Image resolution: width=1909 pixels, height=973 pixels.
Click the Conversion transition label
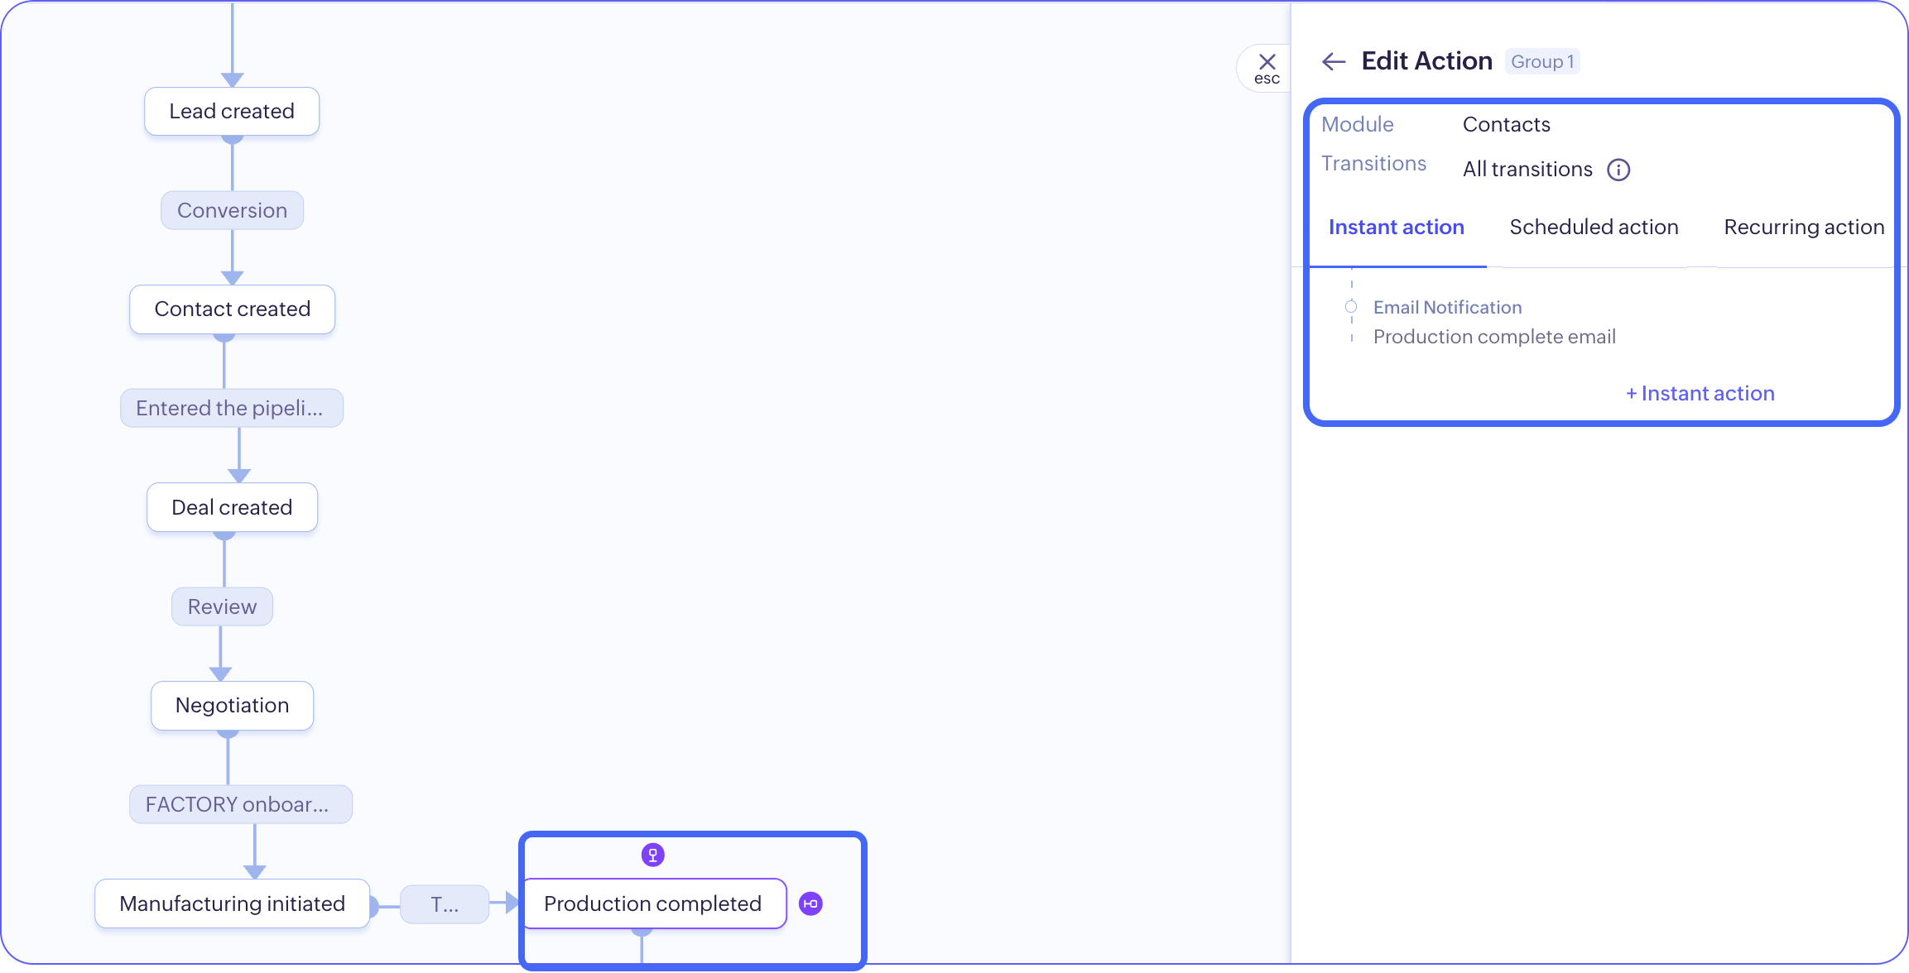[x=232, y=211]
